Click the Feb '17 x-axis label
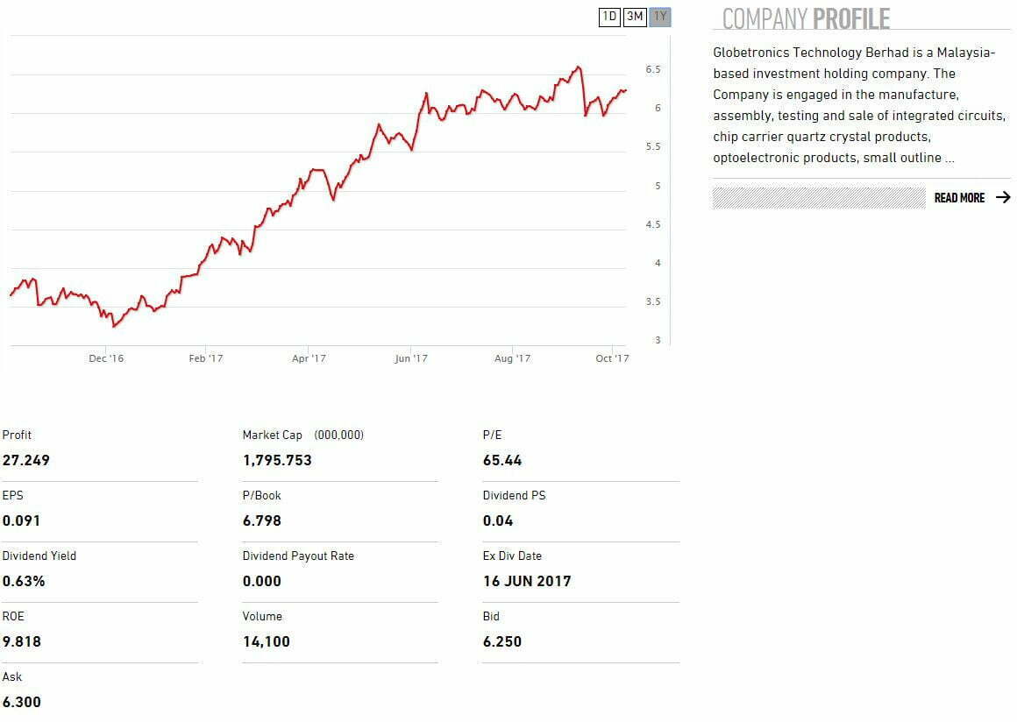Viewport: 1017px width, 722px height. [x=206, y=358]
